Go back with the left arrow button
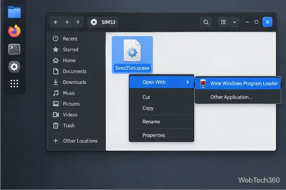286x190 pixels. pyautogui.click(x=56, y=22)
